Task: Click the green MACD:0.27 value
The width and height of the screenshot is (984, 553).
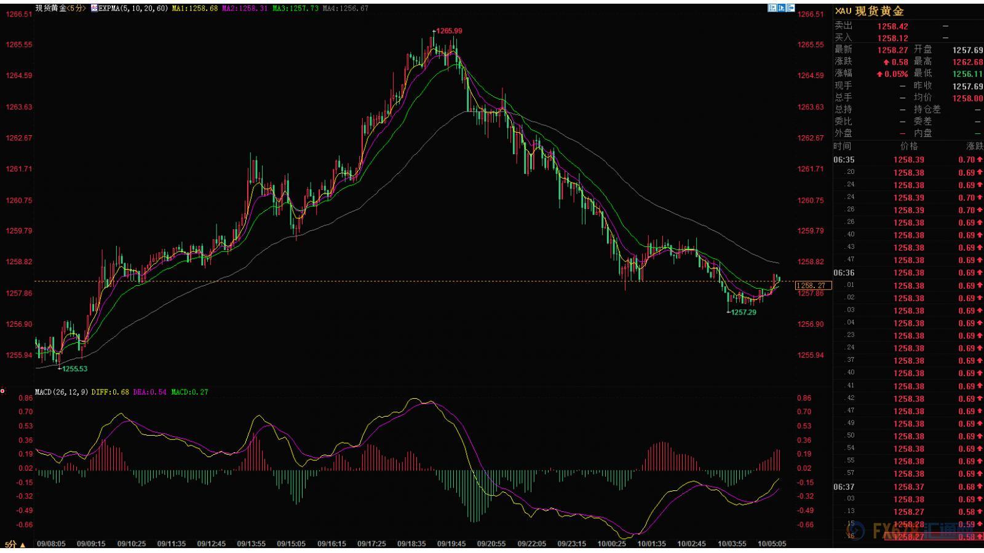Action: [x=189, y=391]
